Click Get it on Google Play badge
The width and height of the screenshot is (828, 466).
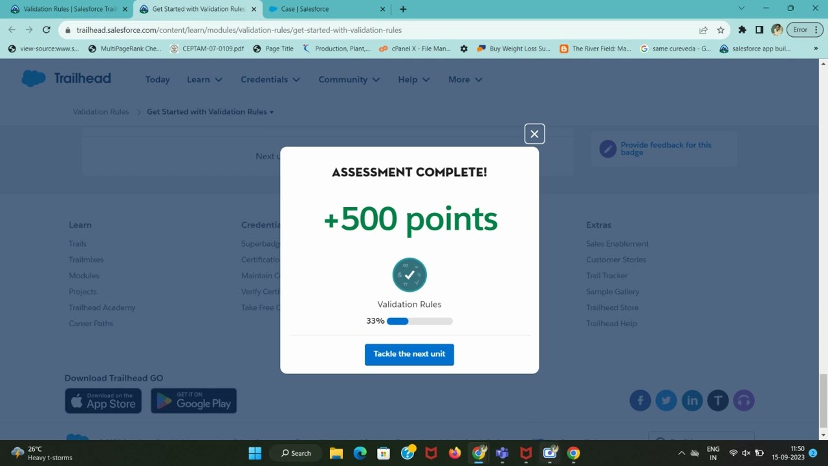point(193,401)
